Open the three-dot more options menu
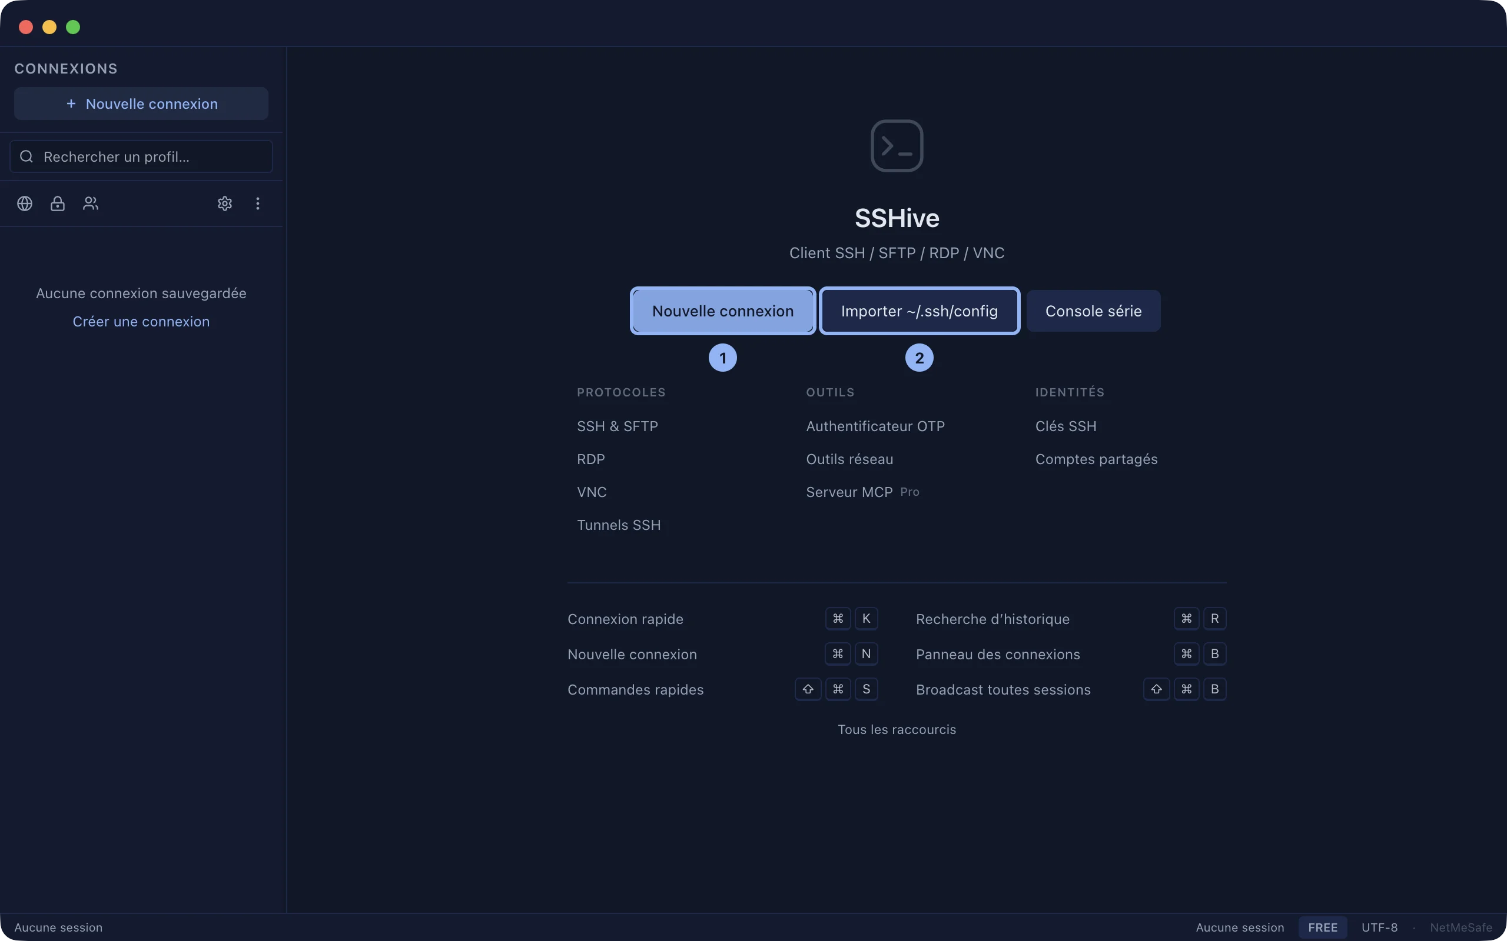The image size is (1507, 941). click(258, 203)
